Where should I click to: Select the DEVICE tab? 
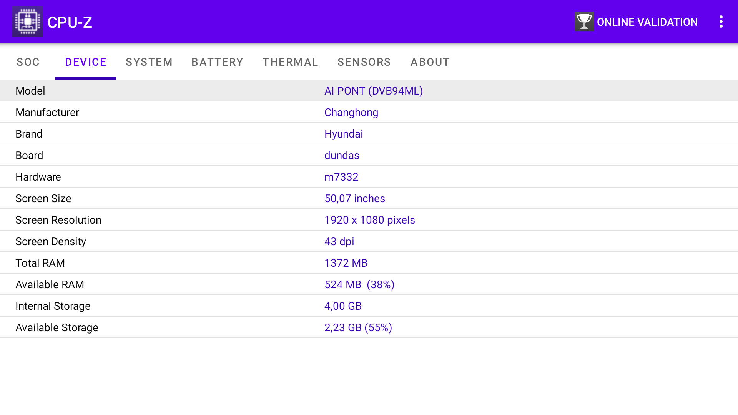pyautogui.click(x=85, y=62)
